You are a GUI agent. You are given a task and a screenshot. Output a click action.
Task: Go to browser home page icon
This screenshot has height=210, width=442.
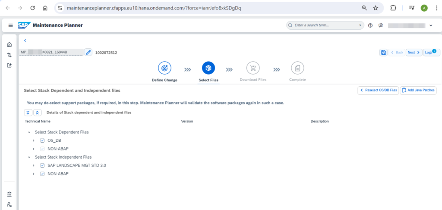(45, 8)
